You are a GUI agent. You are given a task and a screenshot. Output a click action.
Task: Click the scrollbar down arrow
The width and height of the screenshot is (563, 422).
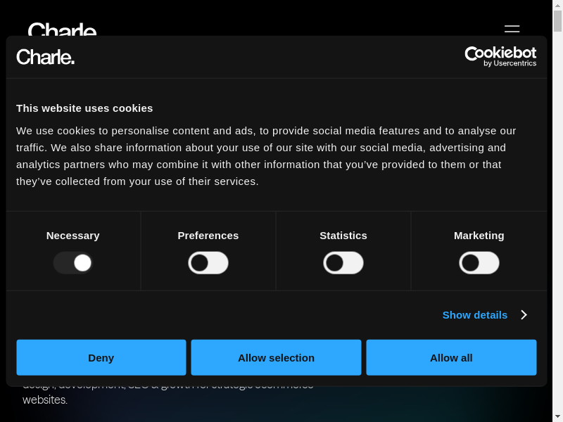(x=557, y=416)
